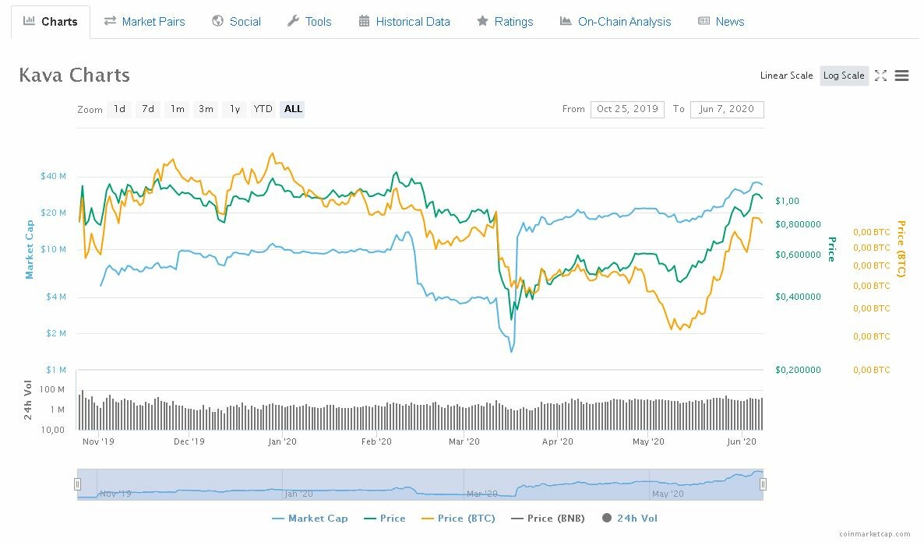Click the News tab newspaper icon

tap(704, 21)
